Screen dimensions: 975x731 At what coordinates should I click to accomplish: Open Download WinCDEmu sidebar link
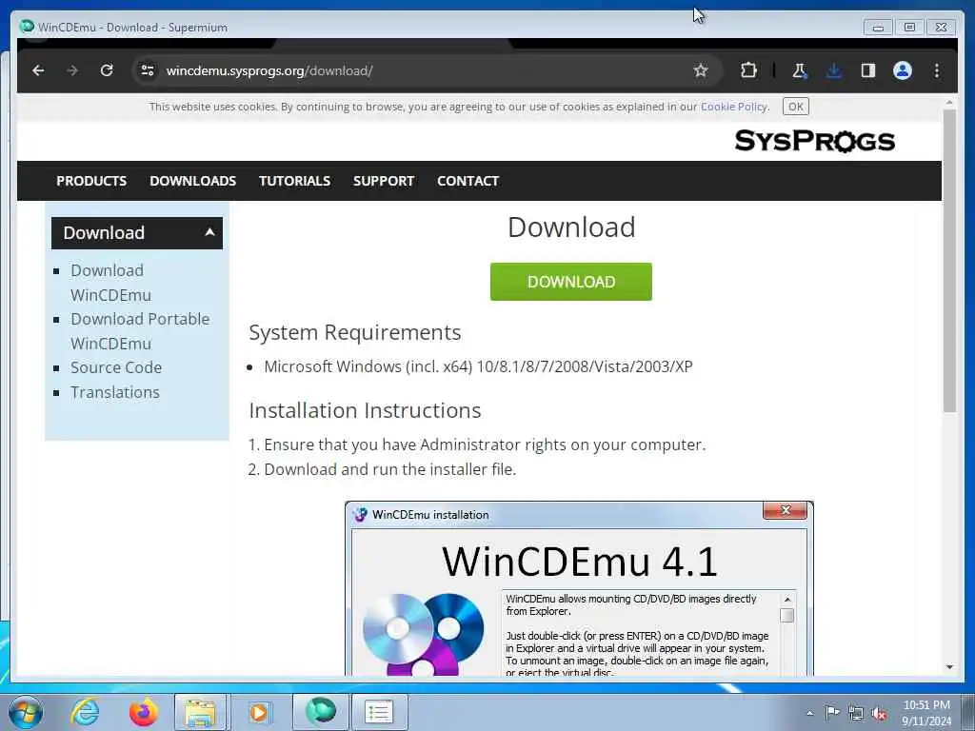[110, 283]
